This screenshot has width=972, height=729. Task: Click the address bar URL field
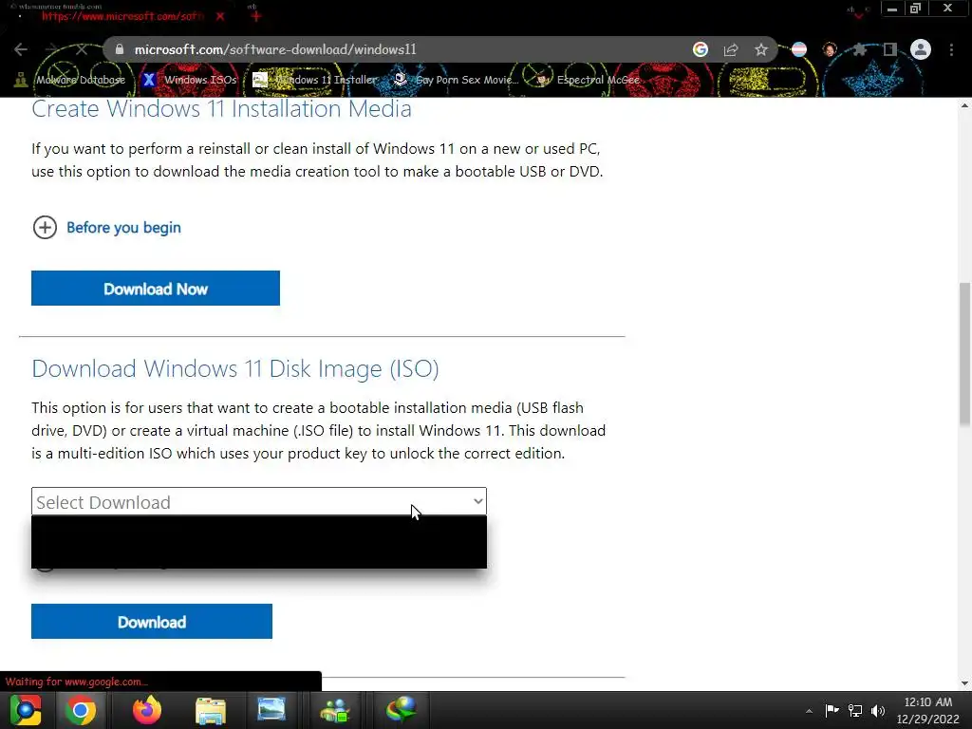[397, 49]
